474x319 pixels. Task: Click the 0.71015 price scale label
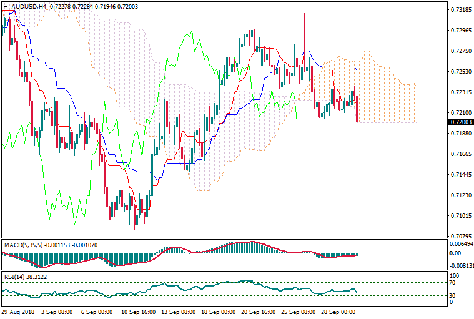[460, 215]
